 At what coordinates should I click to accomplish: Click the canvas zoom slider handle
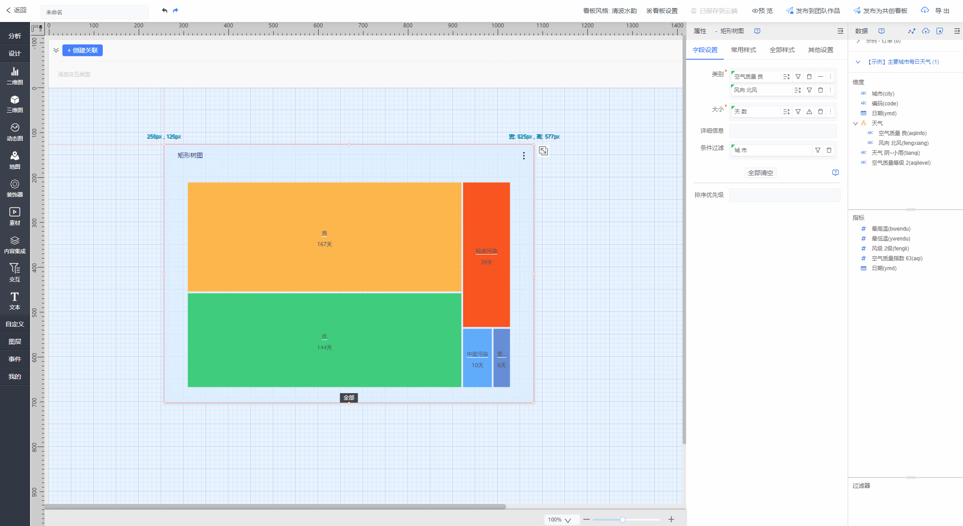623,519
